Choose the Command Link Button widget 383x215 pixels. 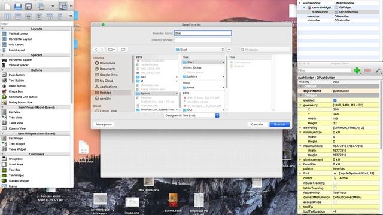pos(23,97)
